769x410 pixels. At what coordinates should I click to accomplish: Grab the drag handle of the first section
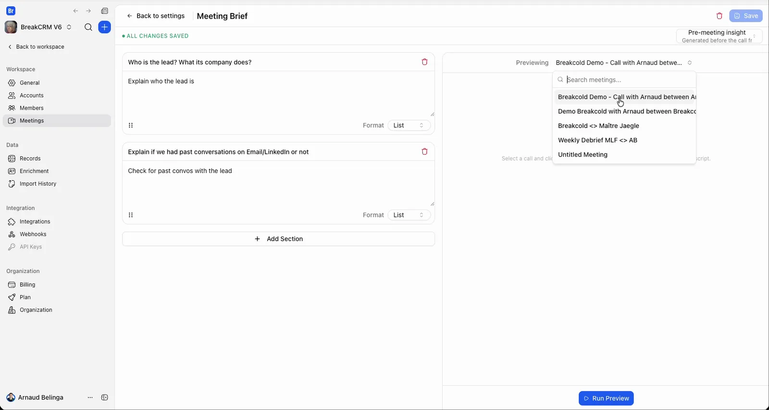(131, 125)
